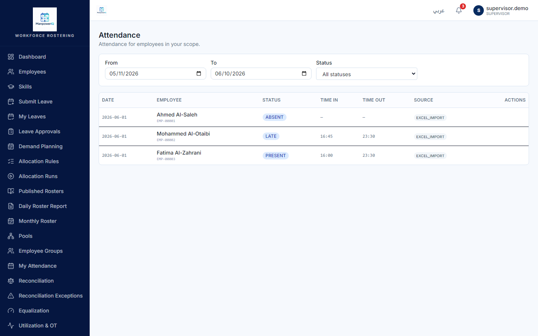Screen dimensions: 538x336
Task: Open the Leave Approvals page
Action: click(x=45, y=131)
